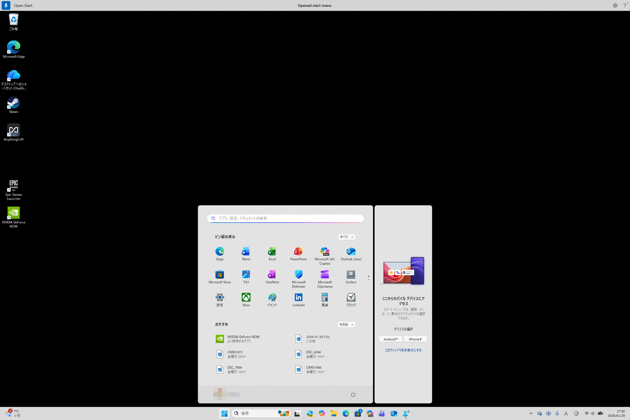The width and height of the screenshot is (630, 420).
Task: Open voice access settings gear
Action: coord(615,5)
